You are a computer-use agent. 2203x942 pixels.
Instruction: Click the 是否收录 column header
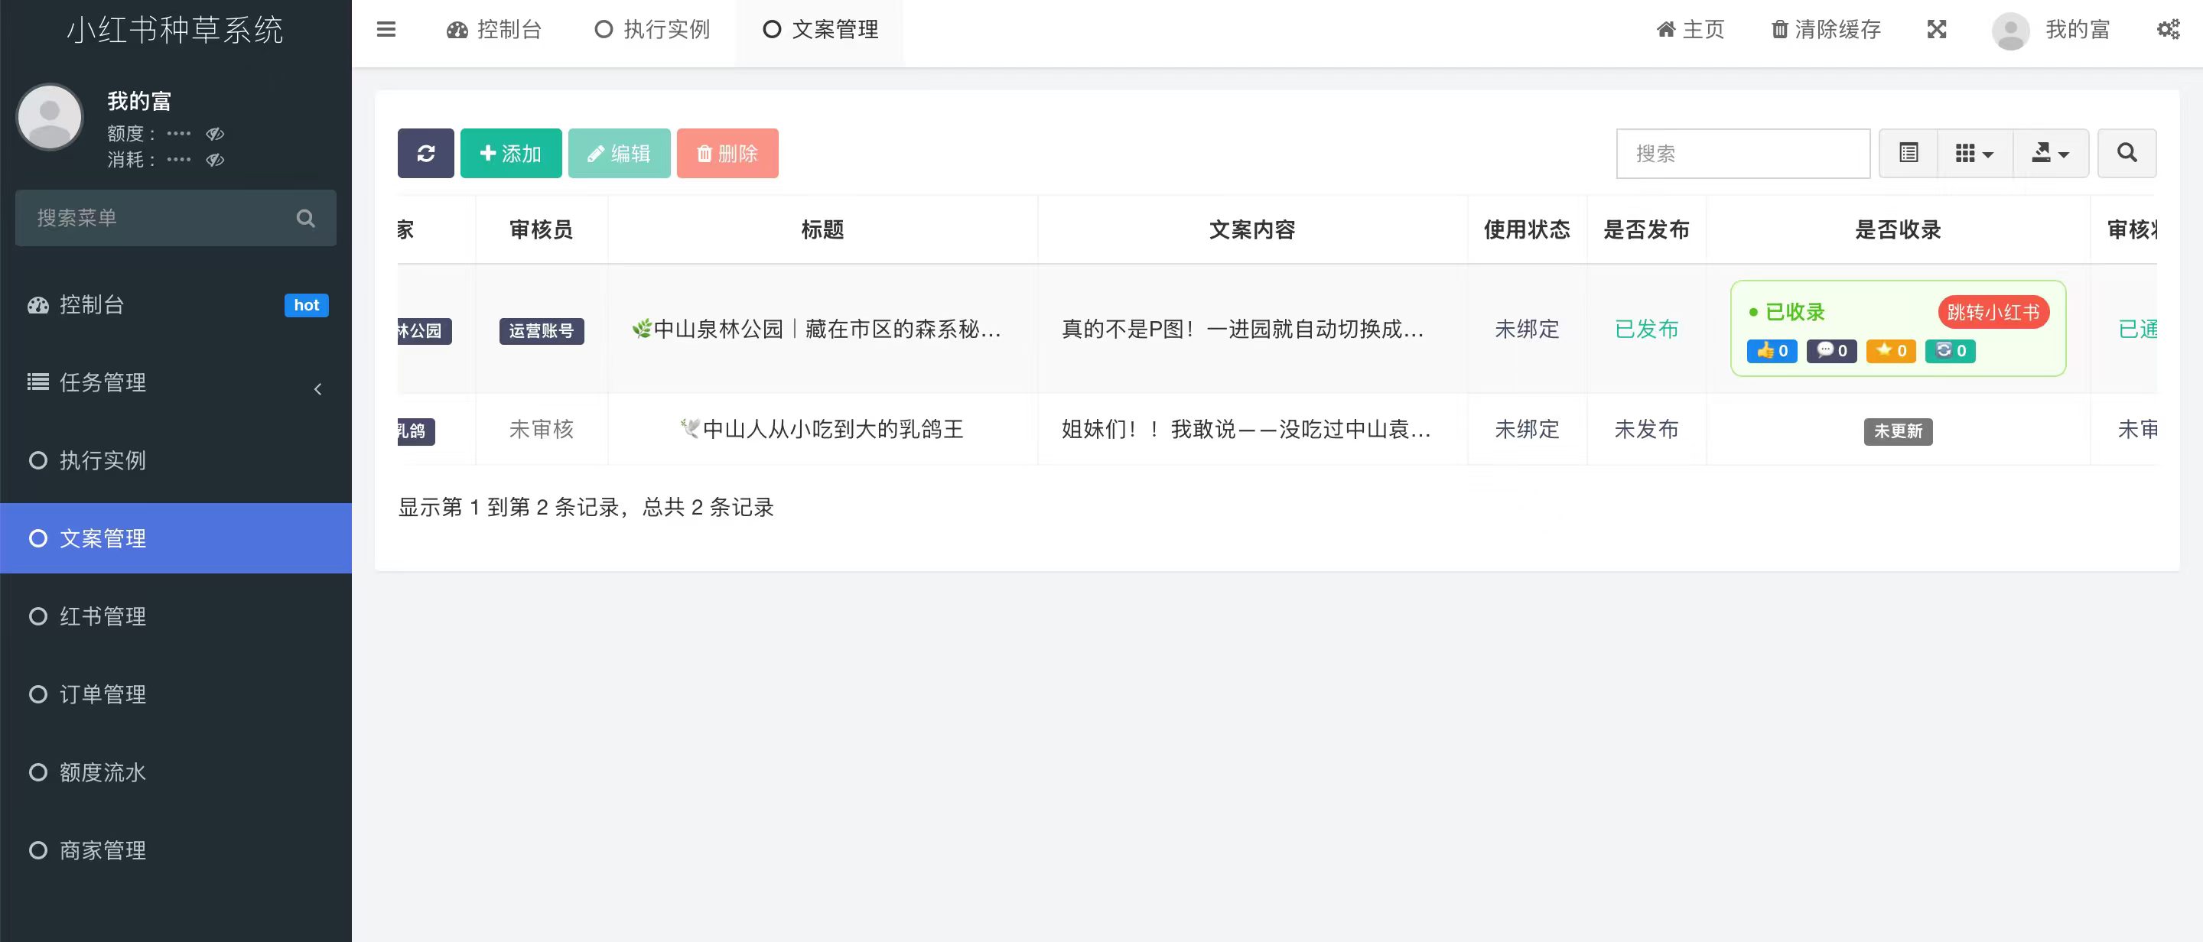1898,229
